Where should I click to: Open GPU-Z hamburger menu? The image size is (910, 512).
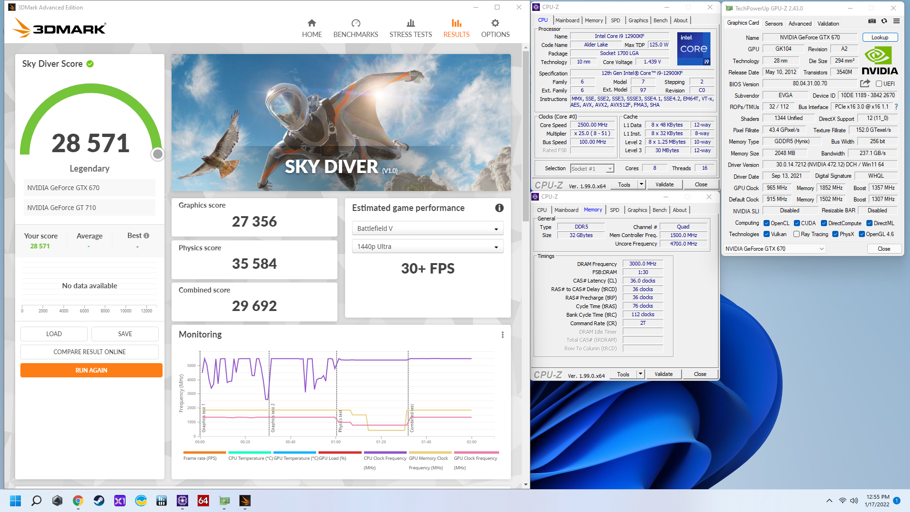point(896,21)
